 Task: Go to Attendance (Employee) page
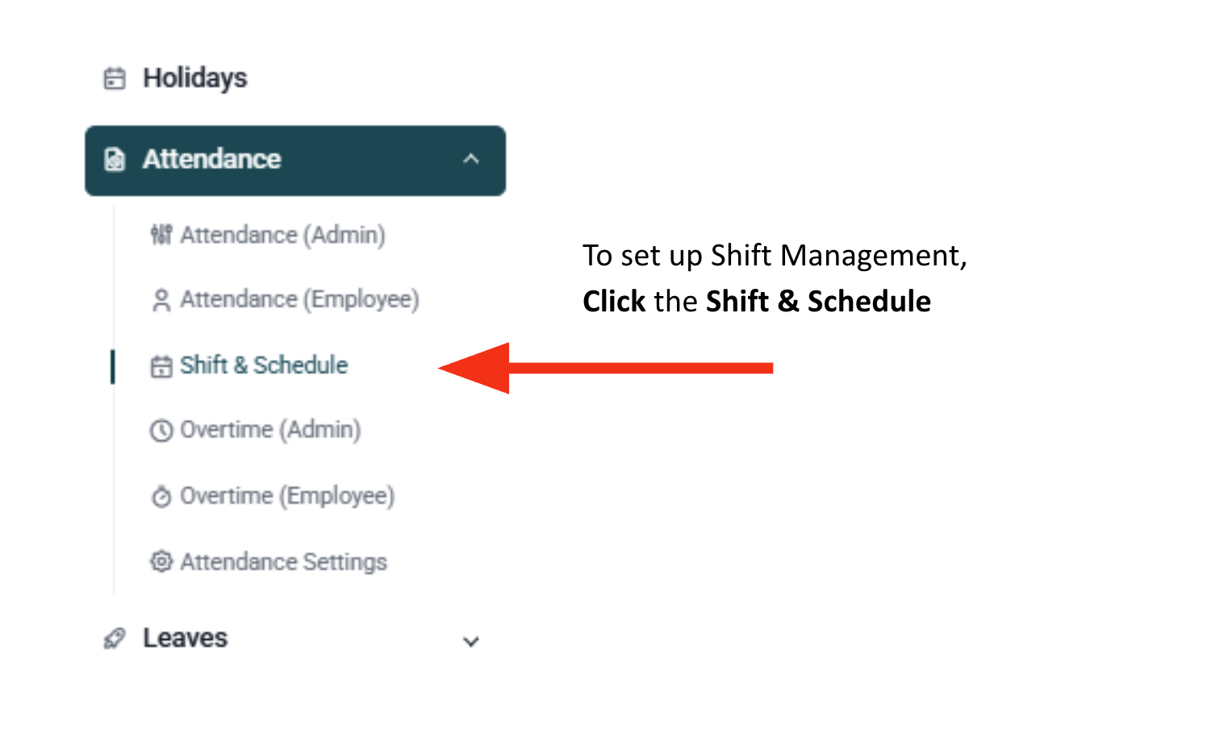(299, 299)
